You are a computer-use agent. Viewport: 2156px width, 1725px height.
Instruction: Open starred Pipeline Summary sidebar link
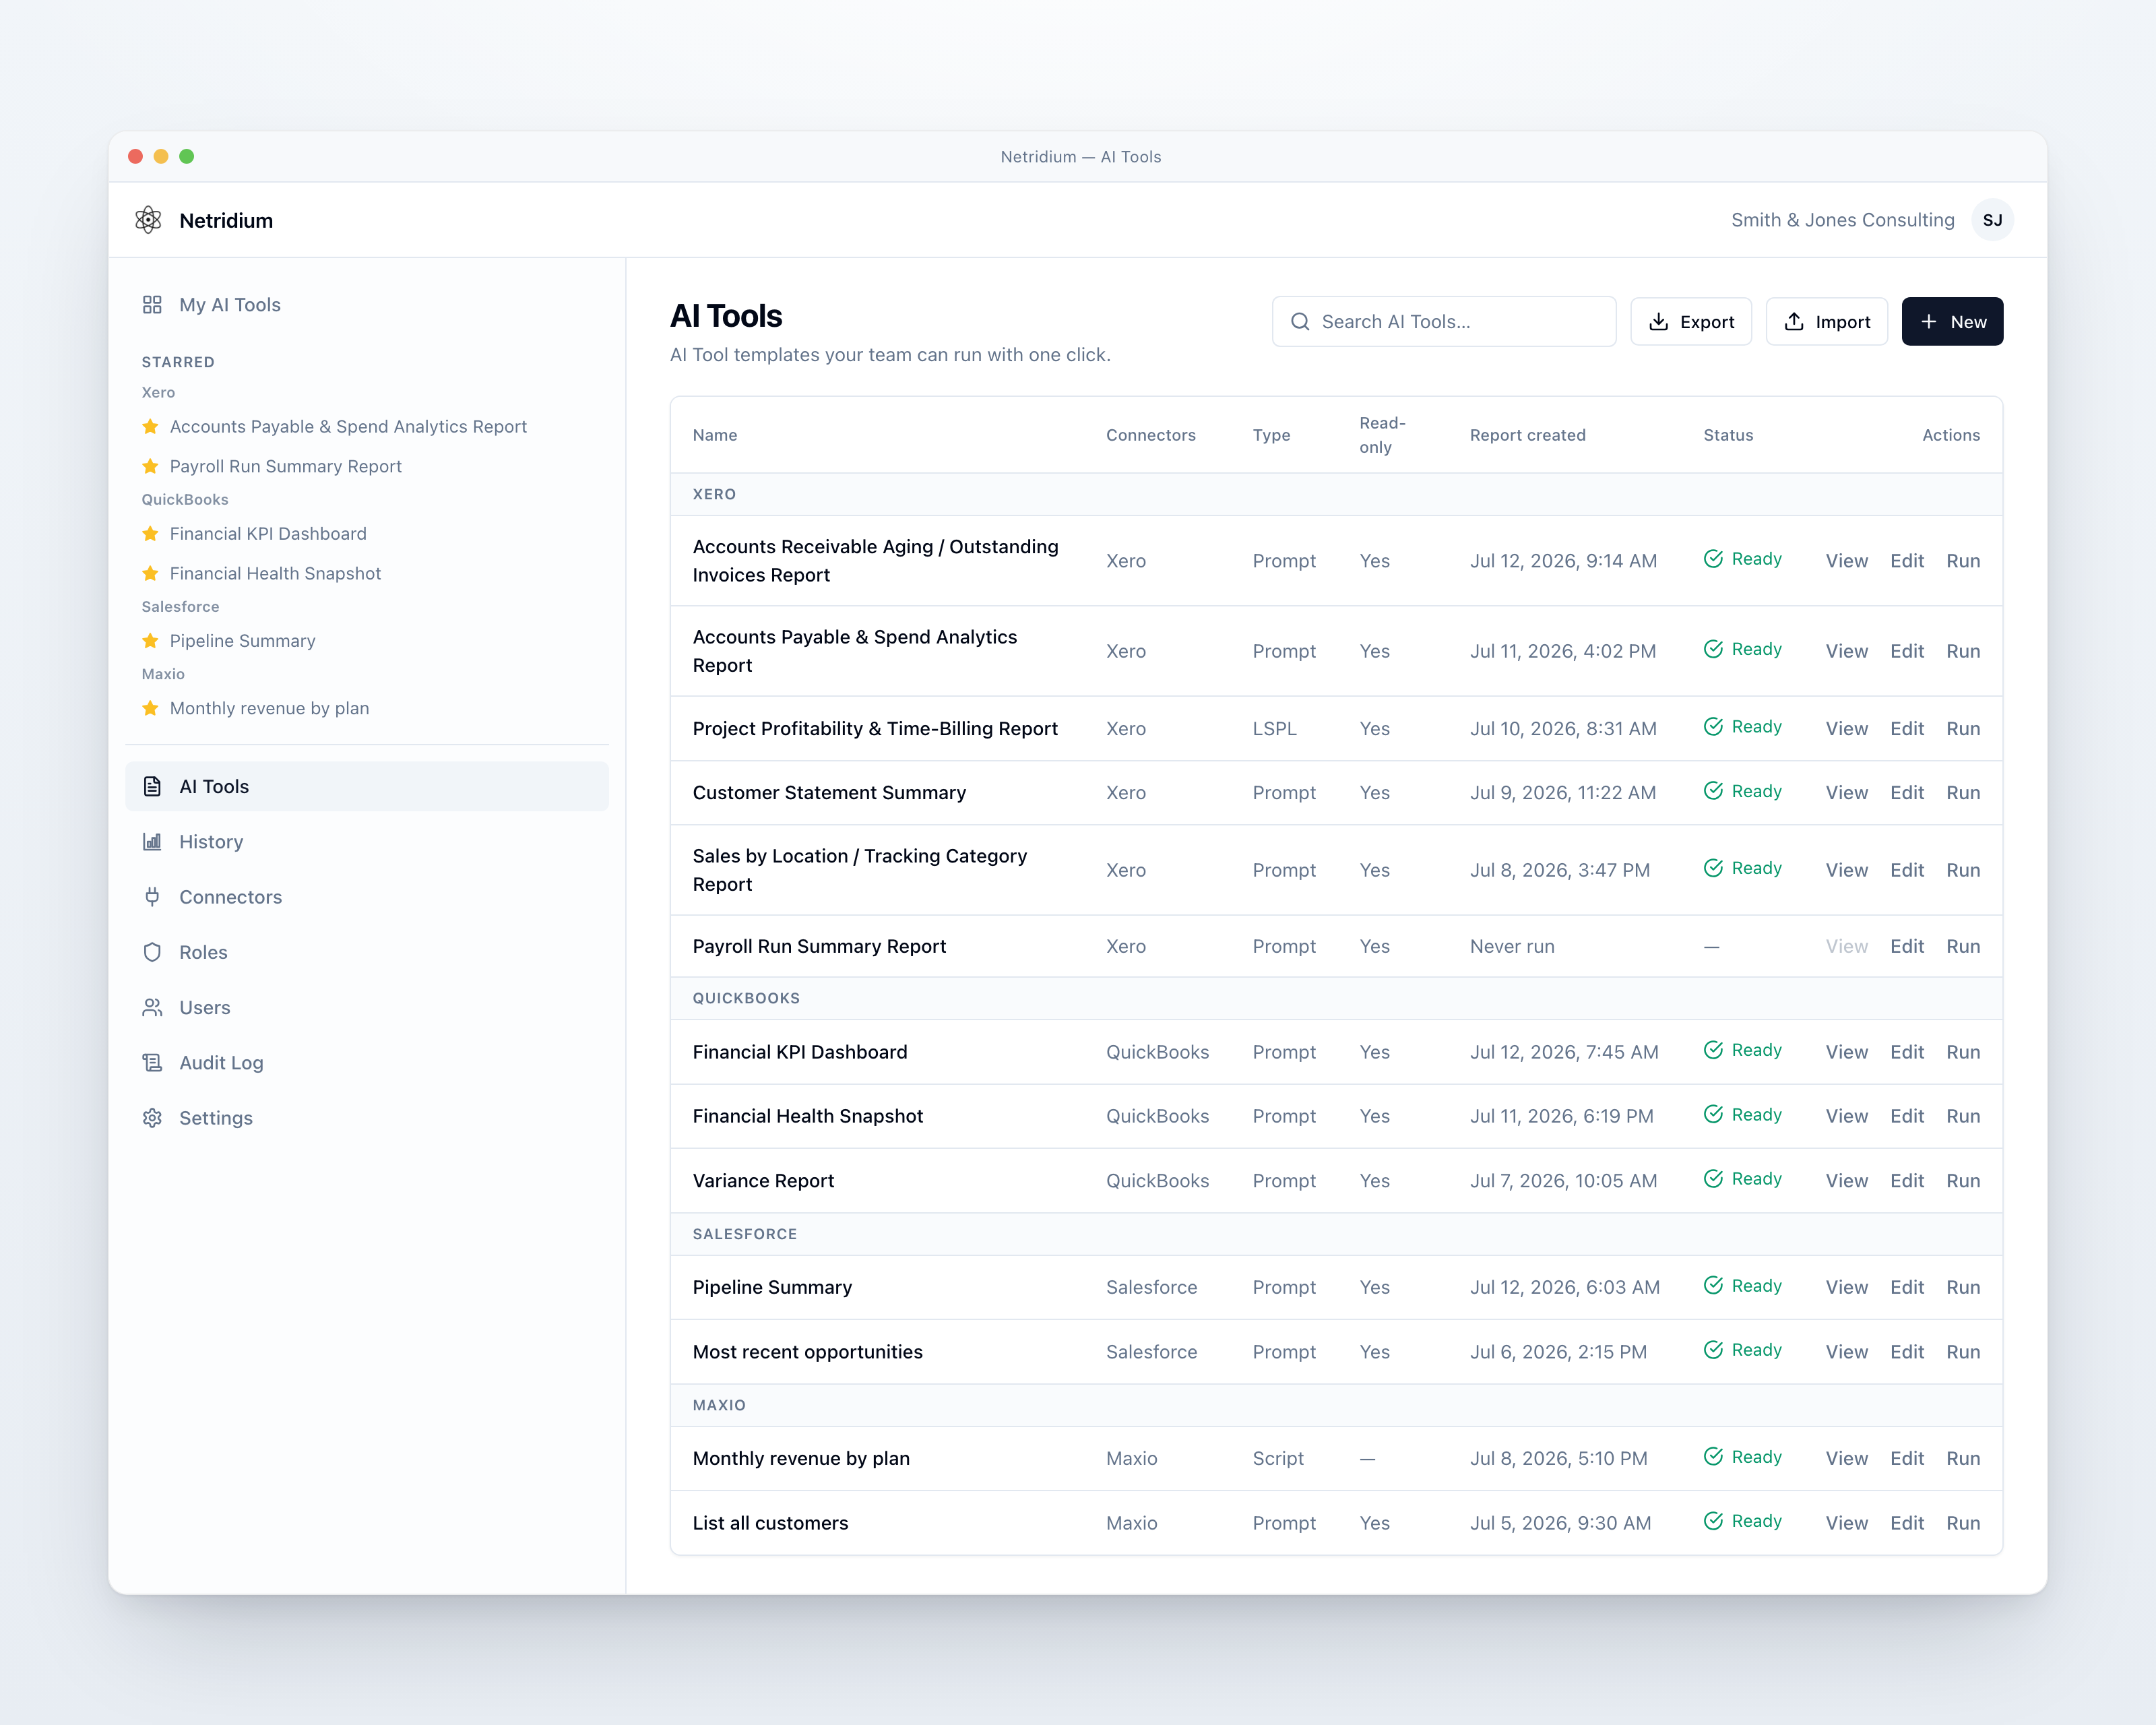click(x=242, y=641)
